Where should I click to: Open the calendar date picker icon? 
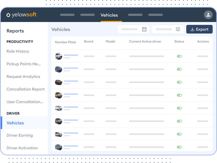(144, 29)
